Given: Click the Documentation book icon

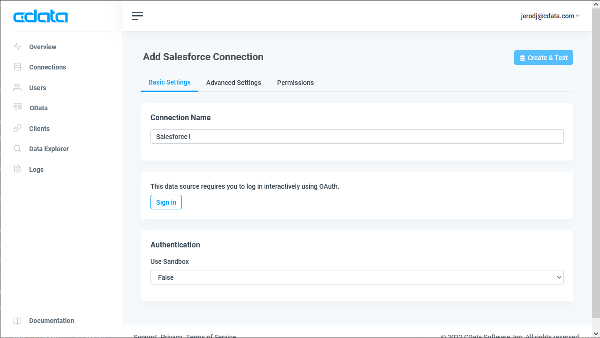Looking at the screenshot, I should pyautogui.click(x=17, y=321).
